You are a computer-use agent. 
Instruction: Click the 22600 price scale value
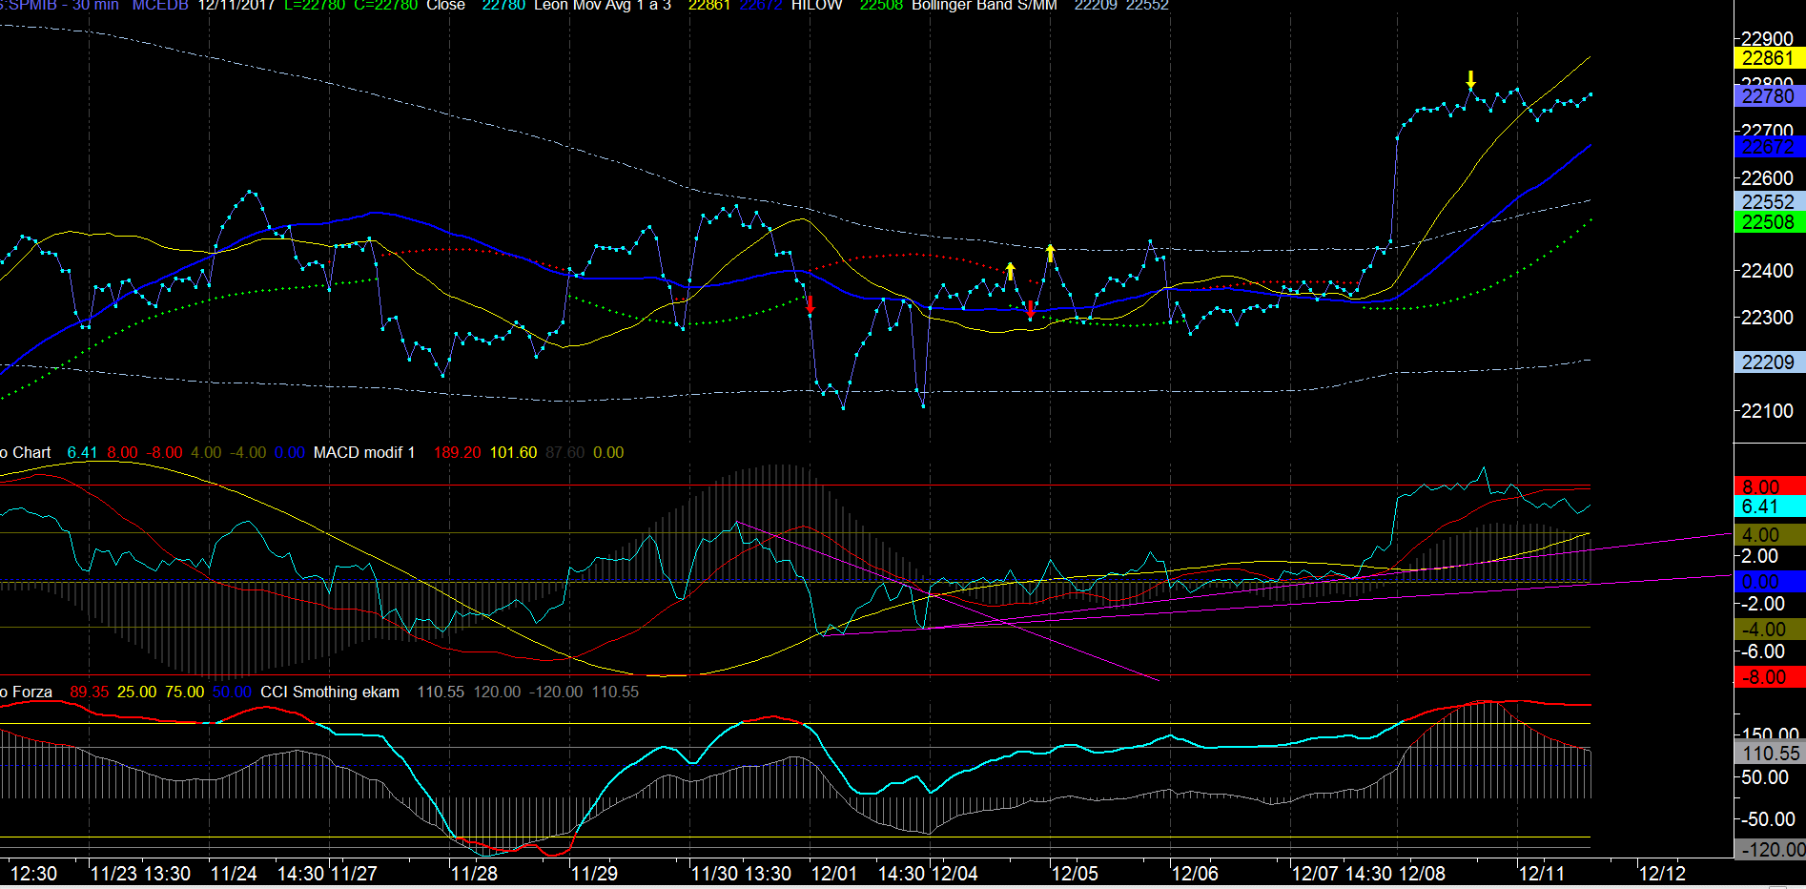pyautogui.click(x=1767, y=177)
